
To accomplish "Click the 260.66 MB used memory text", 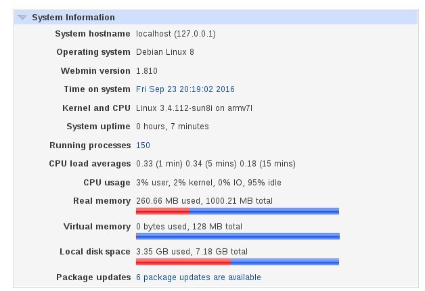I will point(168,201).
